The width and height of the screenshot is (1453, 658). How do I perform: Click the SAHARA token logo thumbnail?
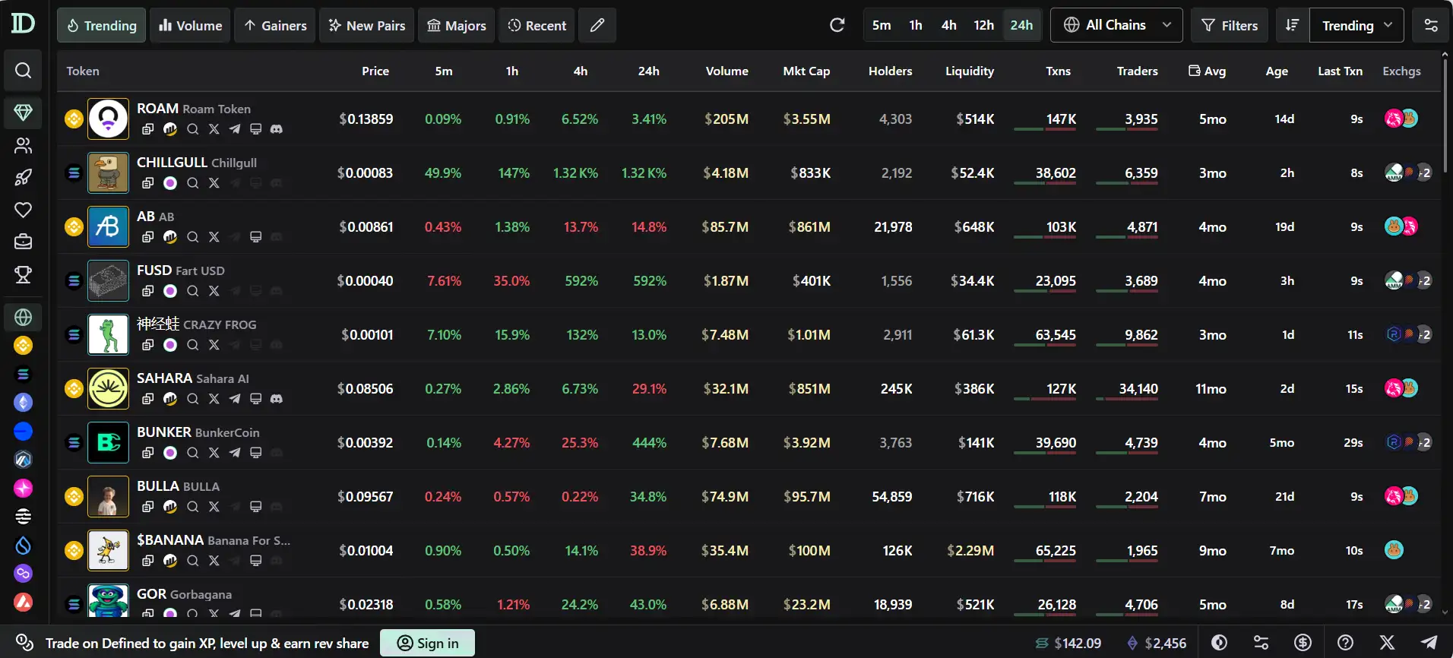108,388
